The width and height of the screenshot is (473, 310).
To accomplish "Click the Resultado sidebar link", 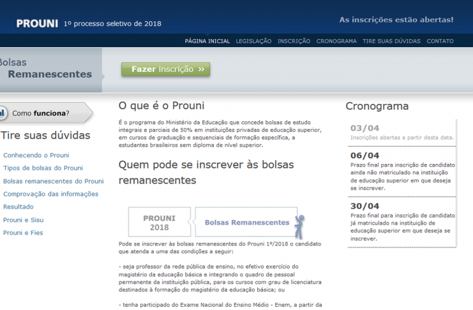I will 19,207.
